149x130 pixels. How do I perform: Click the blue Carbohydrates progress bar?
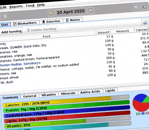[x=67, y=111]
